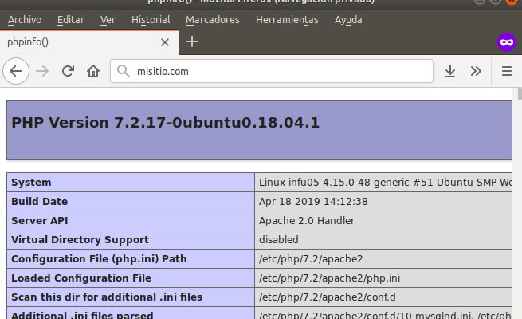Click the Build Date label

(39, 202)
